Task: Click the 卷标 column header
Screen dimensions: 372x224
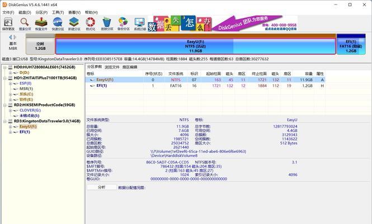Action: point(90,74)
